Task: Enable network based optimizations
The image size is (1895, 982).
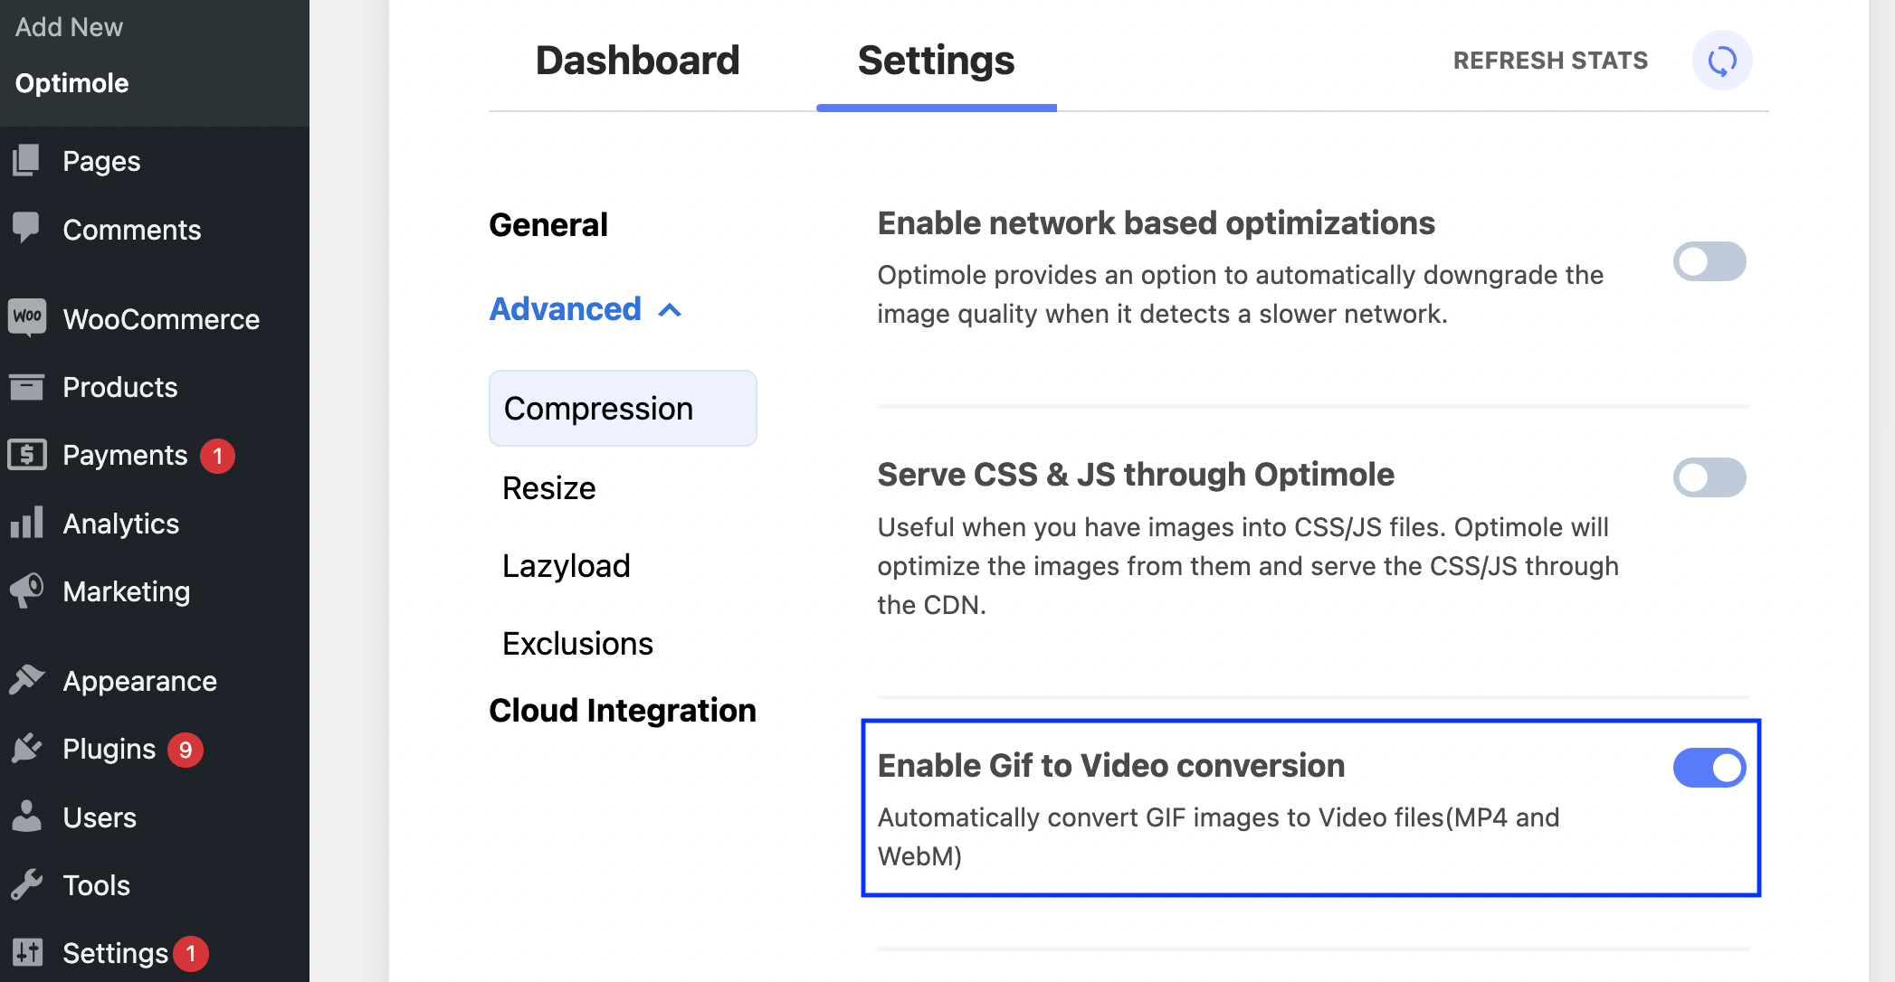Action: (1709, 261)
